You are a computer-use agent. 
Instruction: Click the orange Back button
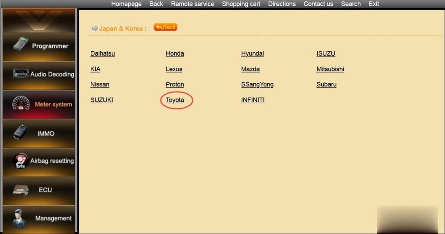point(166,27)
